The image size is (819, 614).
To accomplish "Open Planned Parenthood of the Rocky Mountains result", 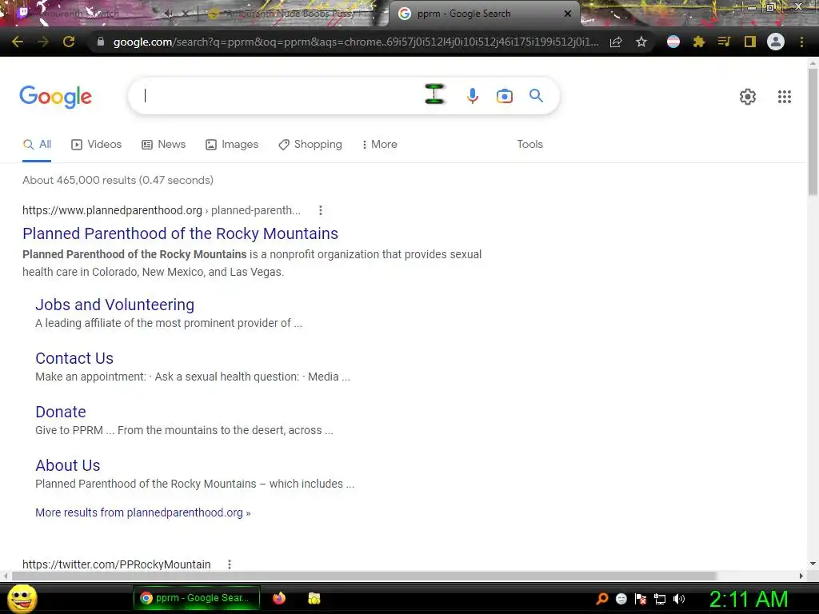I will click(x=180, y=234).
